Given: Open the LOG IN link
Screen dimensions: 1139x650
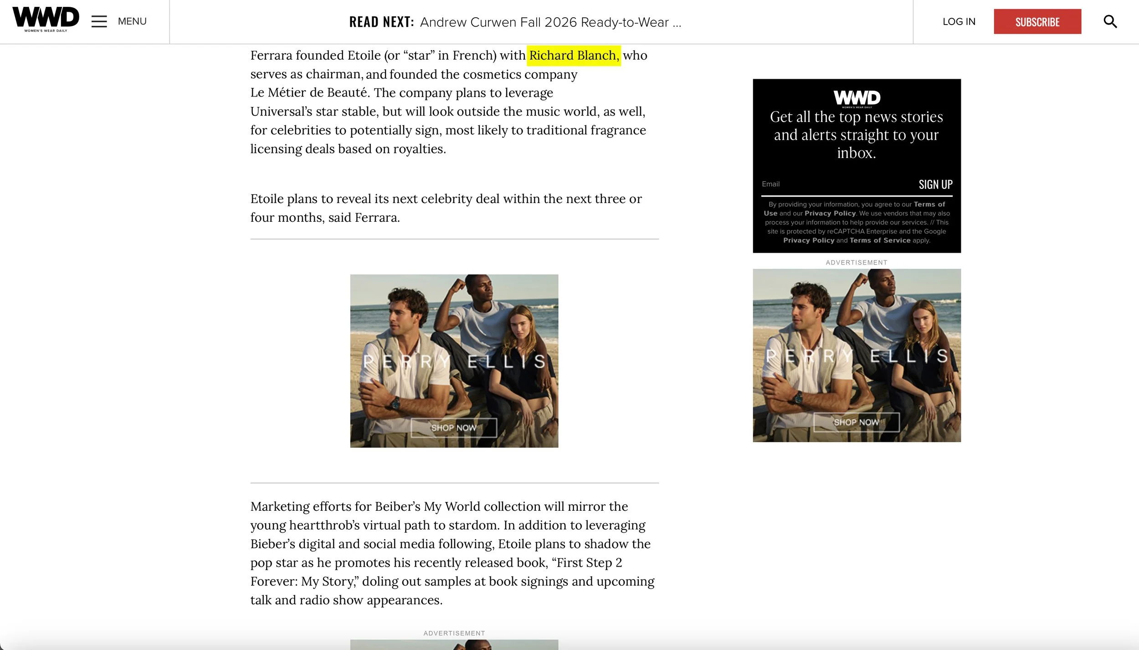Looking at the screenshot, I should 959,21.
